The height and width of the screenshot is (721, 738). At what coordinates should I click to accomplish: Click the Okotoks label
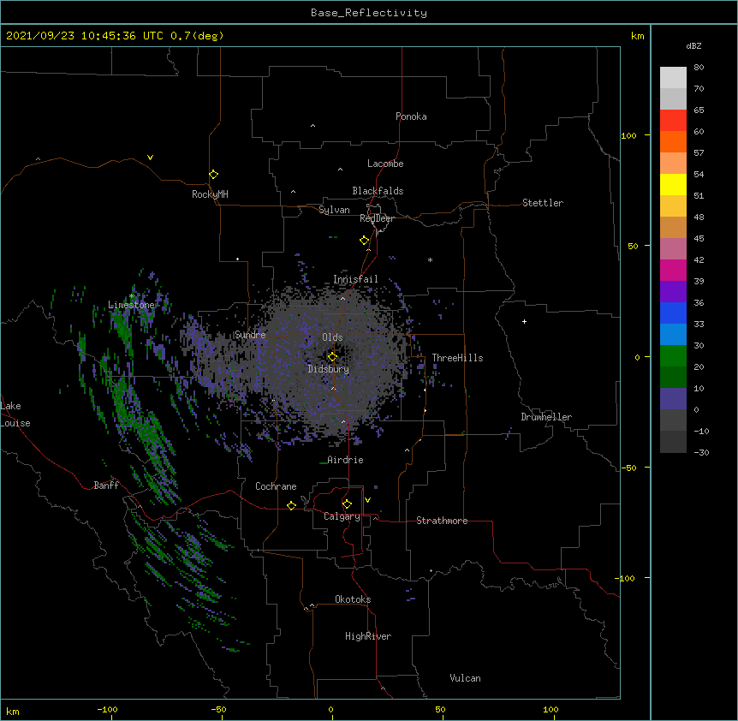[353, 599]
